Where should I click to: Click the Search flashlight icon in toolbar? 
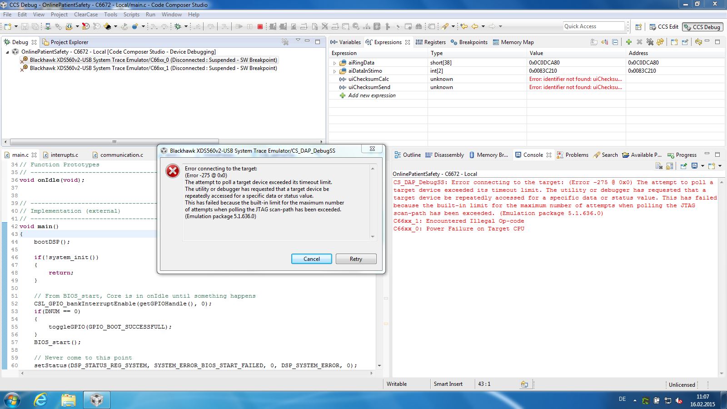445,26
